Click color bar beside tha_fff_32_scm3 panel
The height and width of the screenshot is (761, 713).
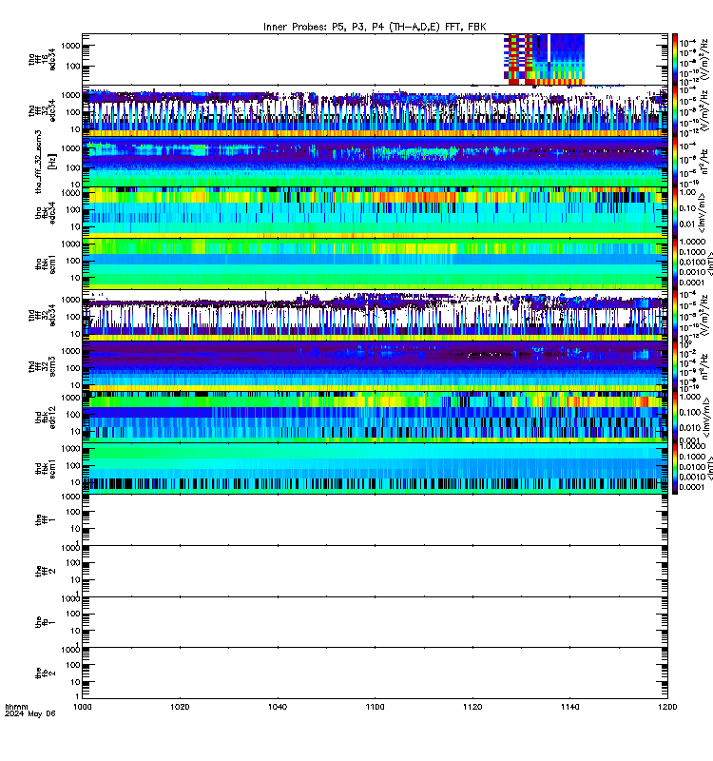[675, 162]
